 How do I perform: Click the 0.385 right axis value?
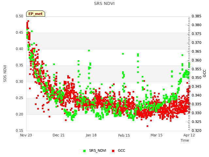click(x=197, y=16)
